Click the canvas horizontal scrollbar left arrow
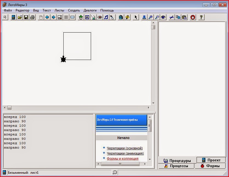Image resolution: width=229 pixels, height=177 pixels. click(x=5, y=108)
